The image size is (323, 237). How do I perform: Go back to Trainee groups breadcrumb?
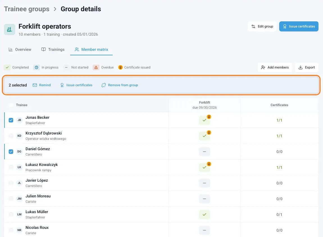27,9
